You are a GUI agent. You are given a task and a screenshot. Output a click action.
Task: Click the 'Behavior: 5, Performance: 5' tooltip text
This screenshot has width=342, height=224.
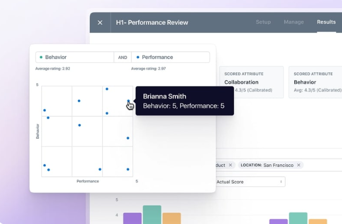click(x=184, y=106)
